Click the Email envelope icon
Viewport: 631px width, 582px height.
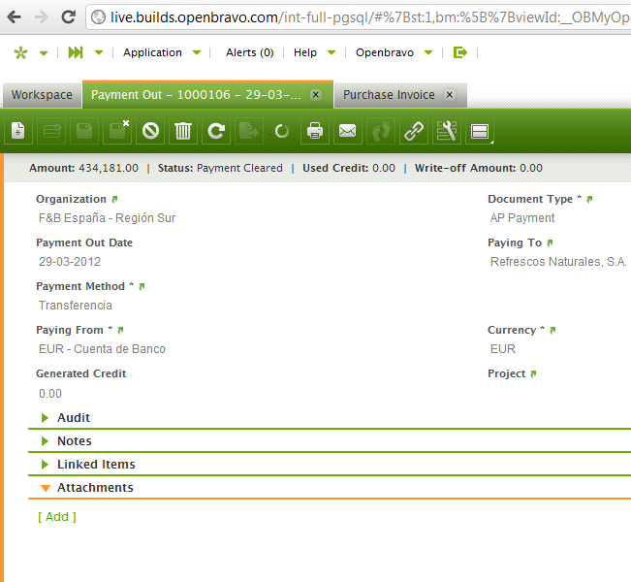[348, 131]
